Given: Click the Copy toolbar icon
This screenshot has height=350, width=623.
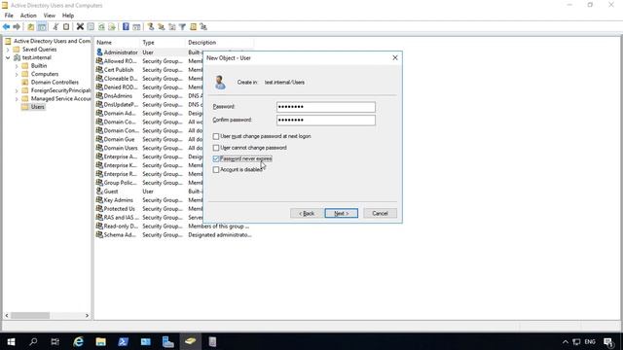Looking at the screenshot, I should coord(66,26).
